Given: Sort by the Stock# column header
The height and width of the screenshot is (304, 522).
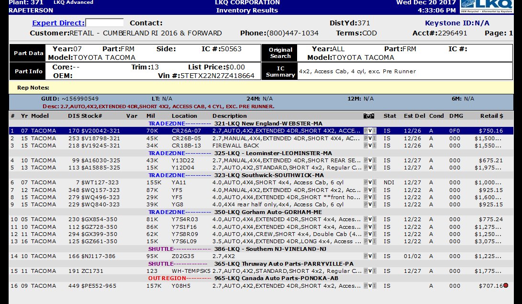Looking at the screenshot, I should 91,116.
